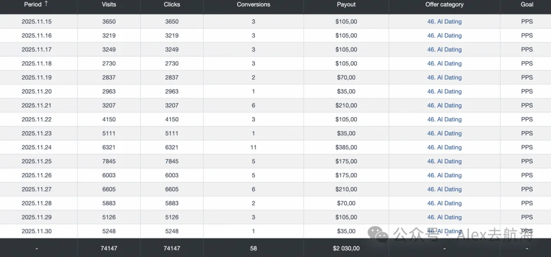Select the Clicks column header

(x=172, y=5)
